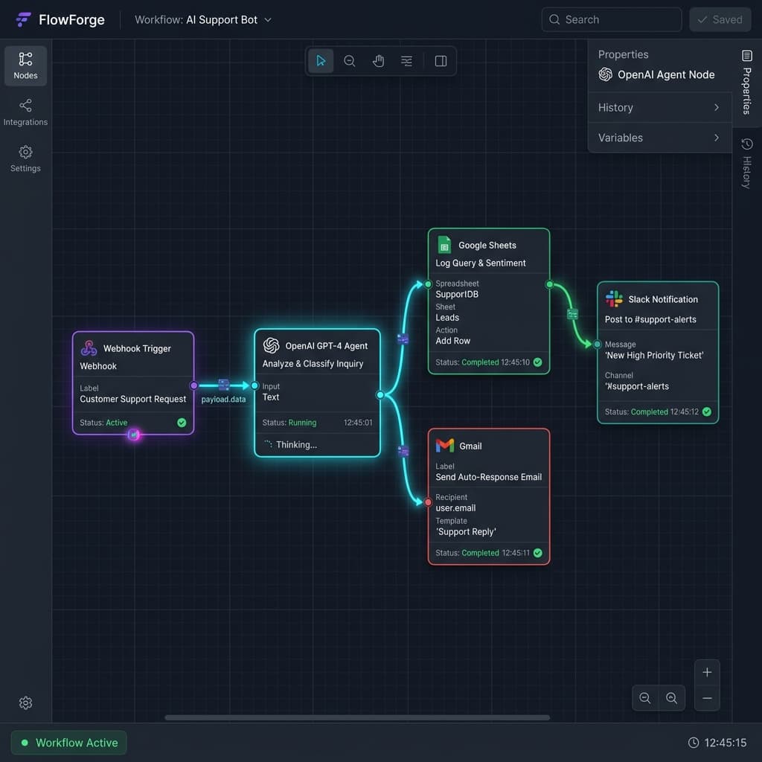This screenshot has height=762, width=762.
Task: Click the Webhook Trigger node icon
Action: coord(89,348)
